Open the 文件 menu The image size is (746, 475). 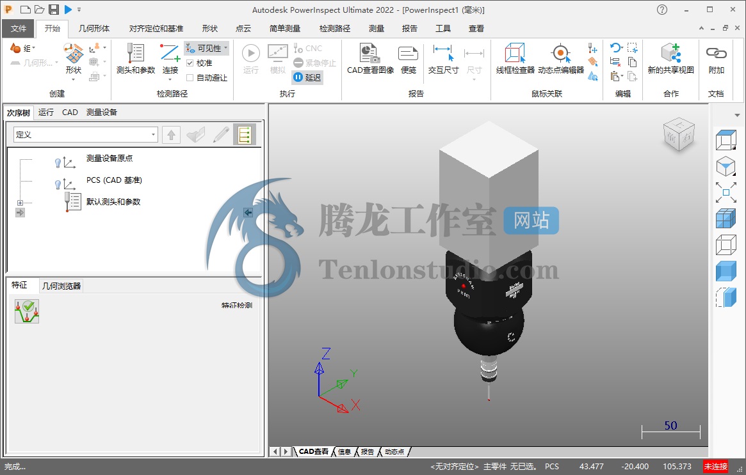tap(18, 29)
